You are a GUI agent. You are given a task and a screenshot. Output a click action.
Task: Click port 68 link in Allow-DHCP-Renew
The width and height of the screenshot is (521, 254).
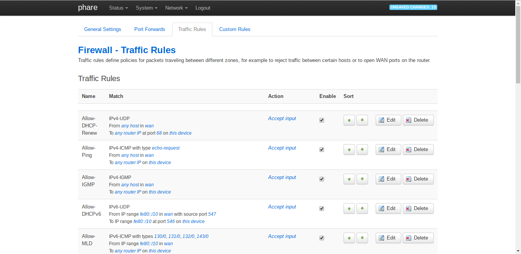[159, 133]
